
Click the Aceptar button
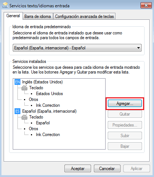(78, 169)
